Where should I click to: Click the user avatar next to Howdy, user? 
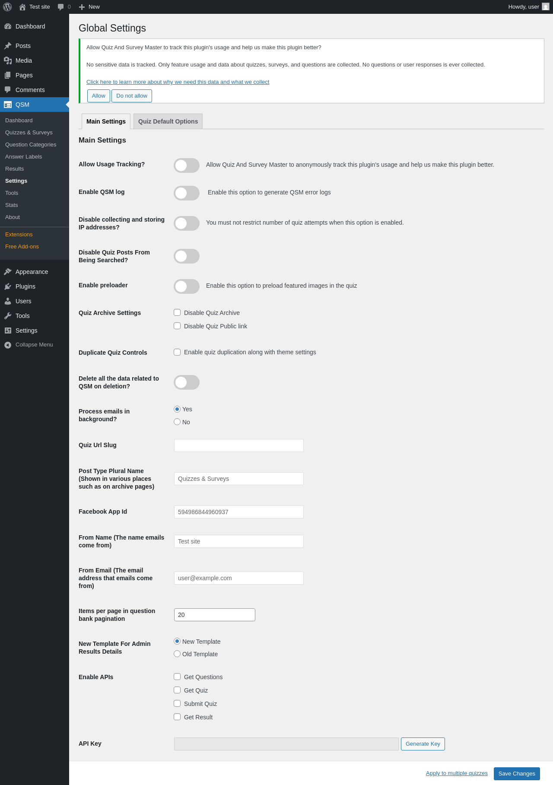pyautogui.click(x=546, y=7)
